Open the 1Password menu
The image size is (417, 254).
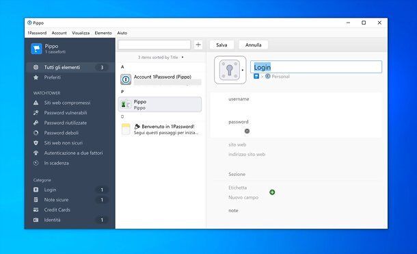(x=37, y=33)
